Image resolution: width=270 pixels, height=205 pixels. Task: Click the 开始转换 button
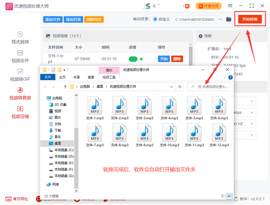click(x=250, y=19)
